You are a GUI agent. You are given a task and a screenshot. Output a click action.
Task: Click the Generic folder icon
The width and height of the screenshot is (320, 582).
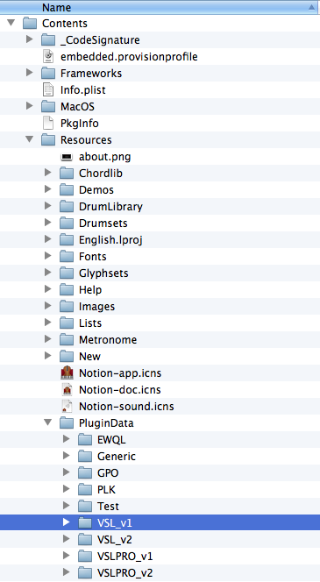click(x=85, y=457)
